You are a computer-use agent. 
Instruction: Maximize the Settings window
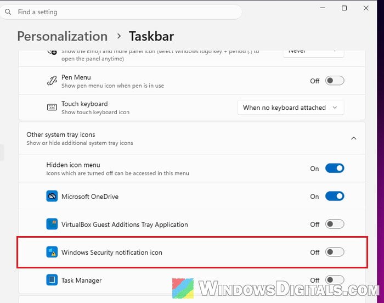point(344,8)
